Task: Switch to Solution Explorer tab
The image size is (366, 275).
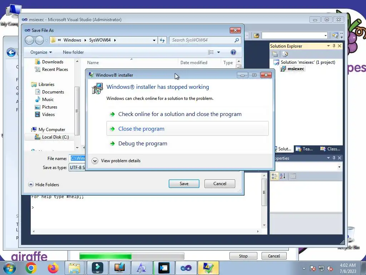Action: (284, 149)
